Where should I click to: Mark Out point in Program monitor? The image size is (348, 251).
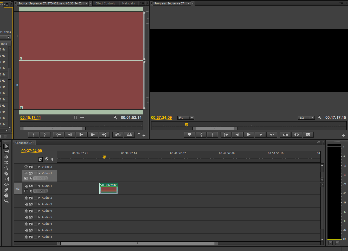point(212,134)
